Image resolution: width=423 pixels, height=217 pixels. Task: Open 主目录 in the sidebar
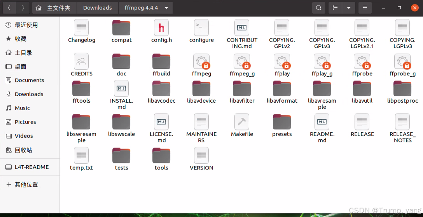point(30,52)
